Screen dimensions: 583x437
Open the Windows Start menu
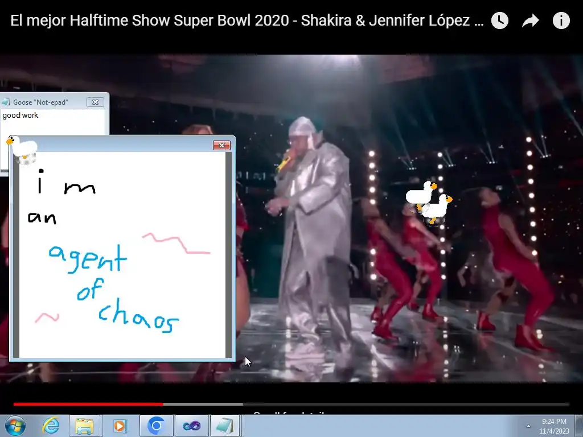(15, 426)
